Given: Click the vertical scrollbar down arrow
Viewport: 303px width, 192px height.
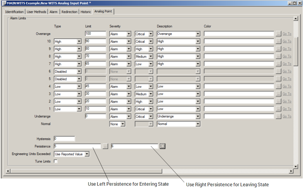Looking at the screenshot, I should tap(296, 166).
